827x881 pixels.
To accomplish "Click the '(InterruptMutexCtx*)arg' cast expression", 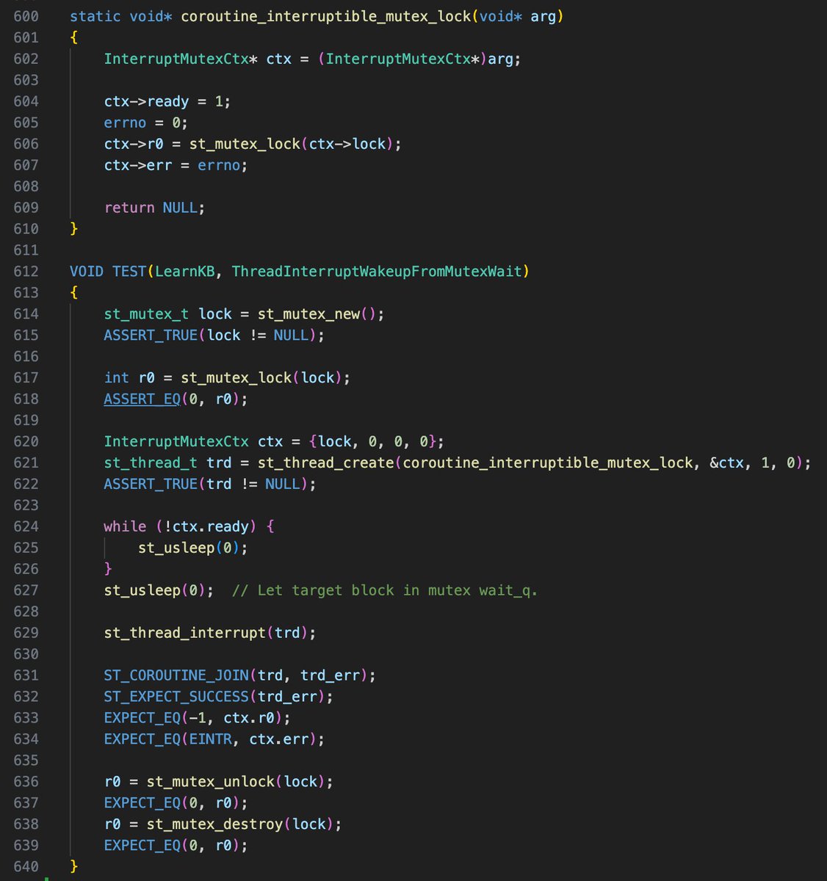I will [415, 59].
